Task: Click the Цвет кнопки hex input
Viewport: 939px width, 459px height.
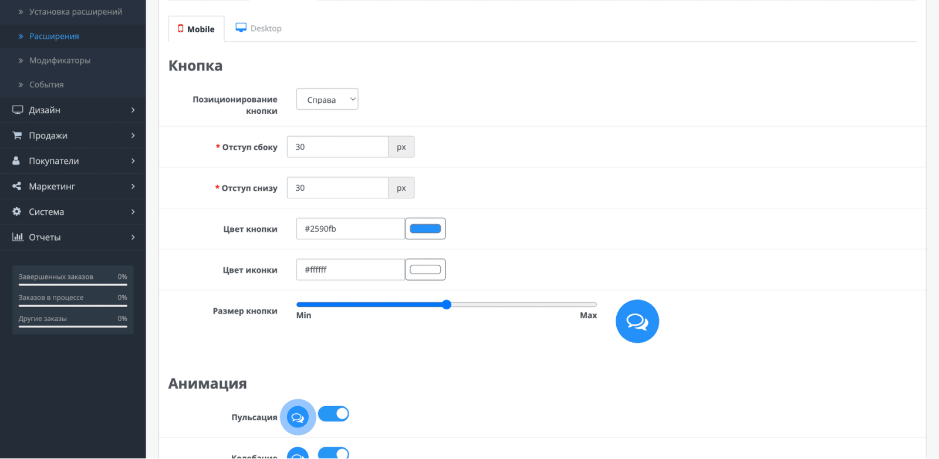Action: point(350,228)
